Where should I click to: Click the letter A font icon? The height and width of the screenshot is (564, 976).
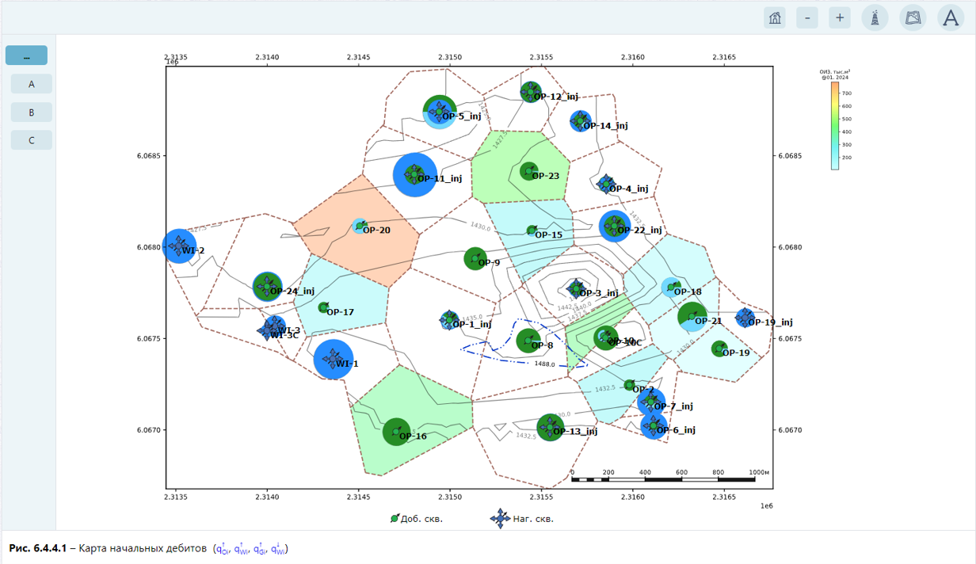tap(951, 17)
